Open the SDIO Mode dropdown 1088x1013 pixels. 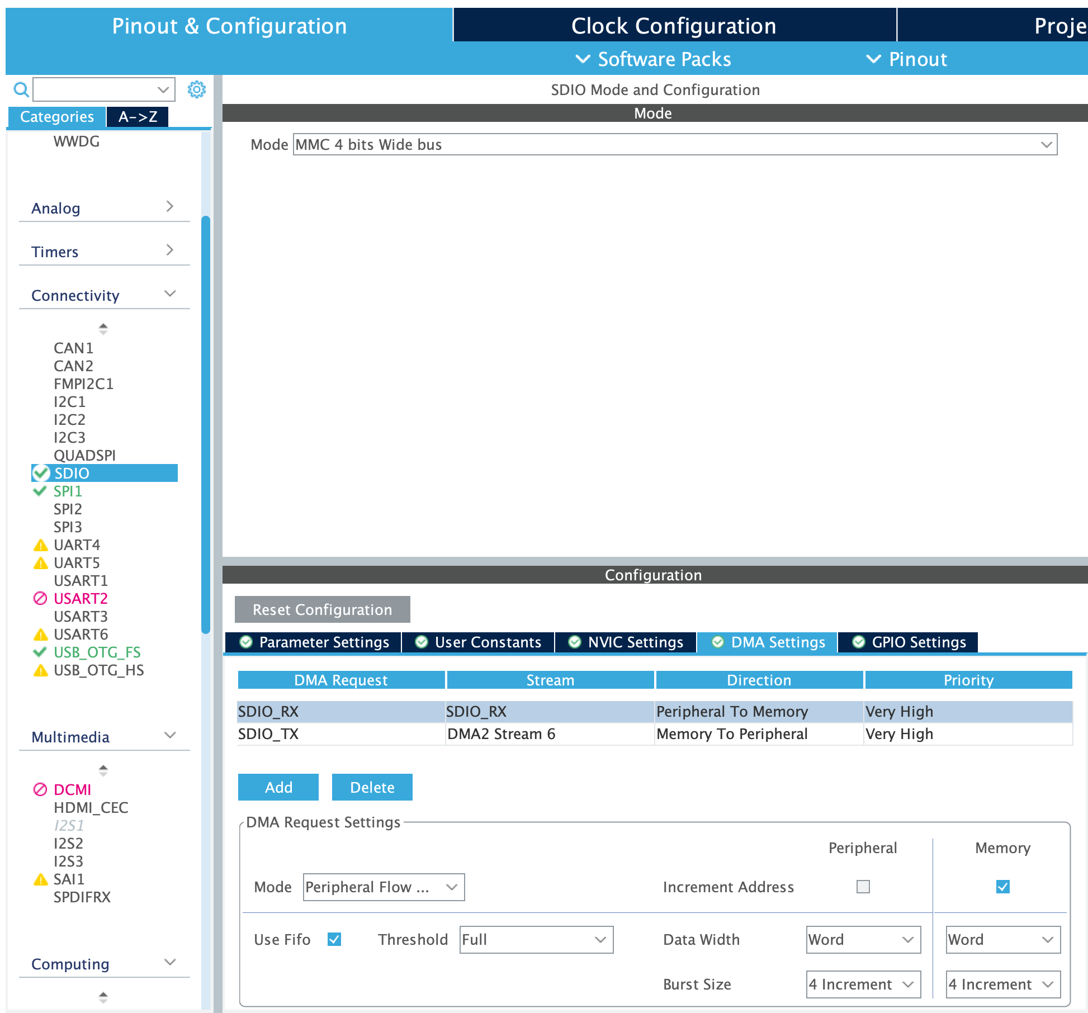[x=675, y=145]
